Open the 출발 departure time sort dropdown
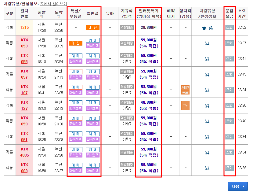The height and width of the screenshot is (196, 253). coord(41,17)
